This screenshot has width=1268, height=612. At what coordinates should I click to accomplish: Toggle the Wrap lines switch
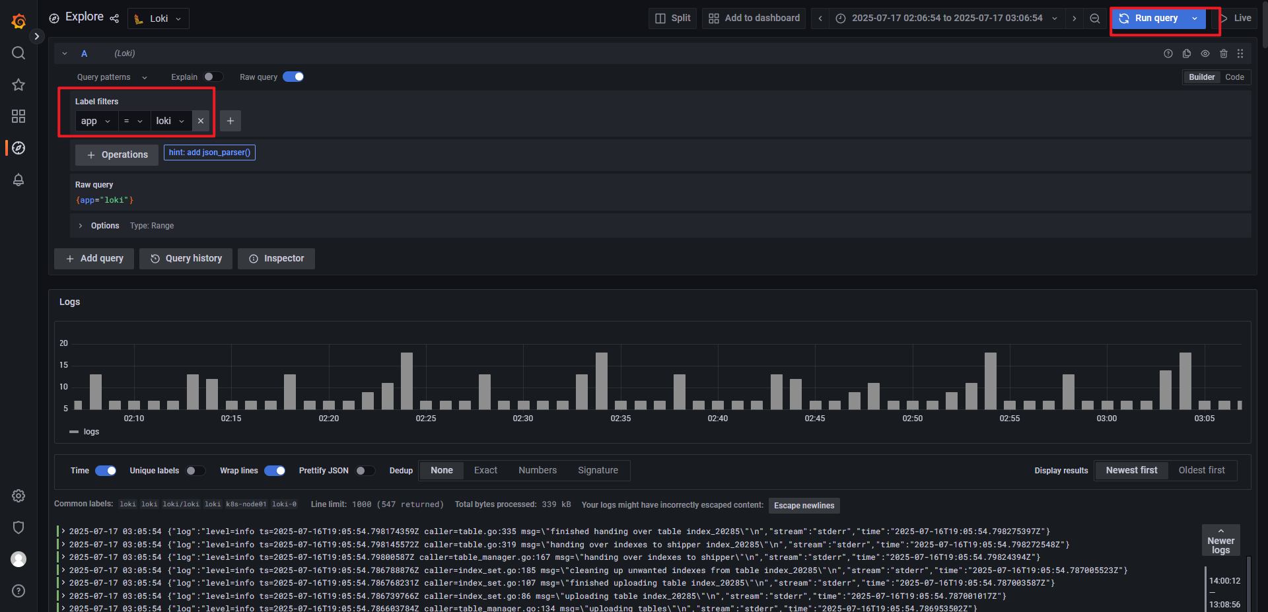pos(275,471)
